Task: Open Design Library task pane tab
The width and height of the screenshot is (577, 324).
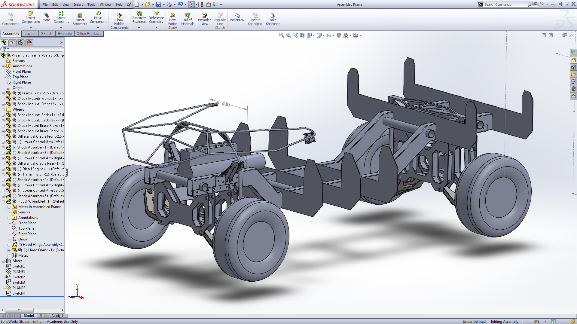Action: [x=574, y=67]
